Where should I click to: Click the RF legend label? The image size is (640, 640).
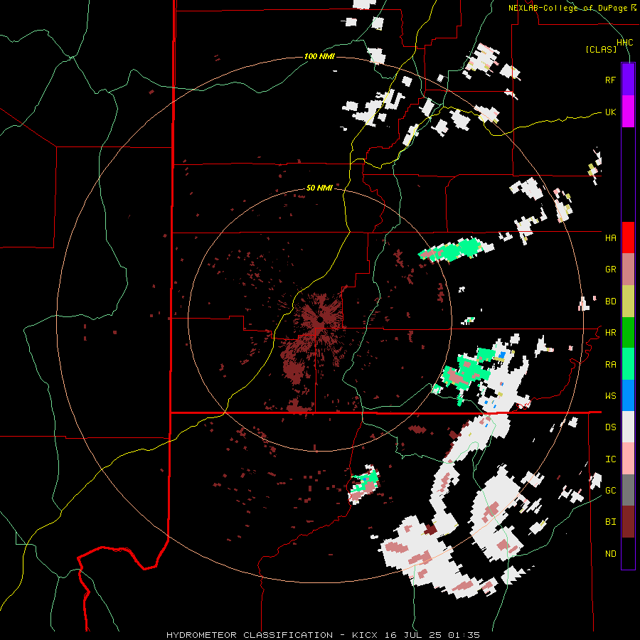click(610, 80)
